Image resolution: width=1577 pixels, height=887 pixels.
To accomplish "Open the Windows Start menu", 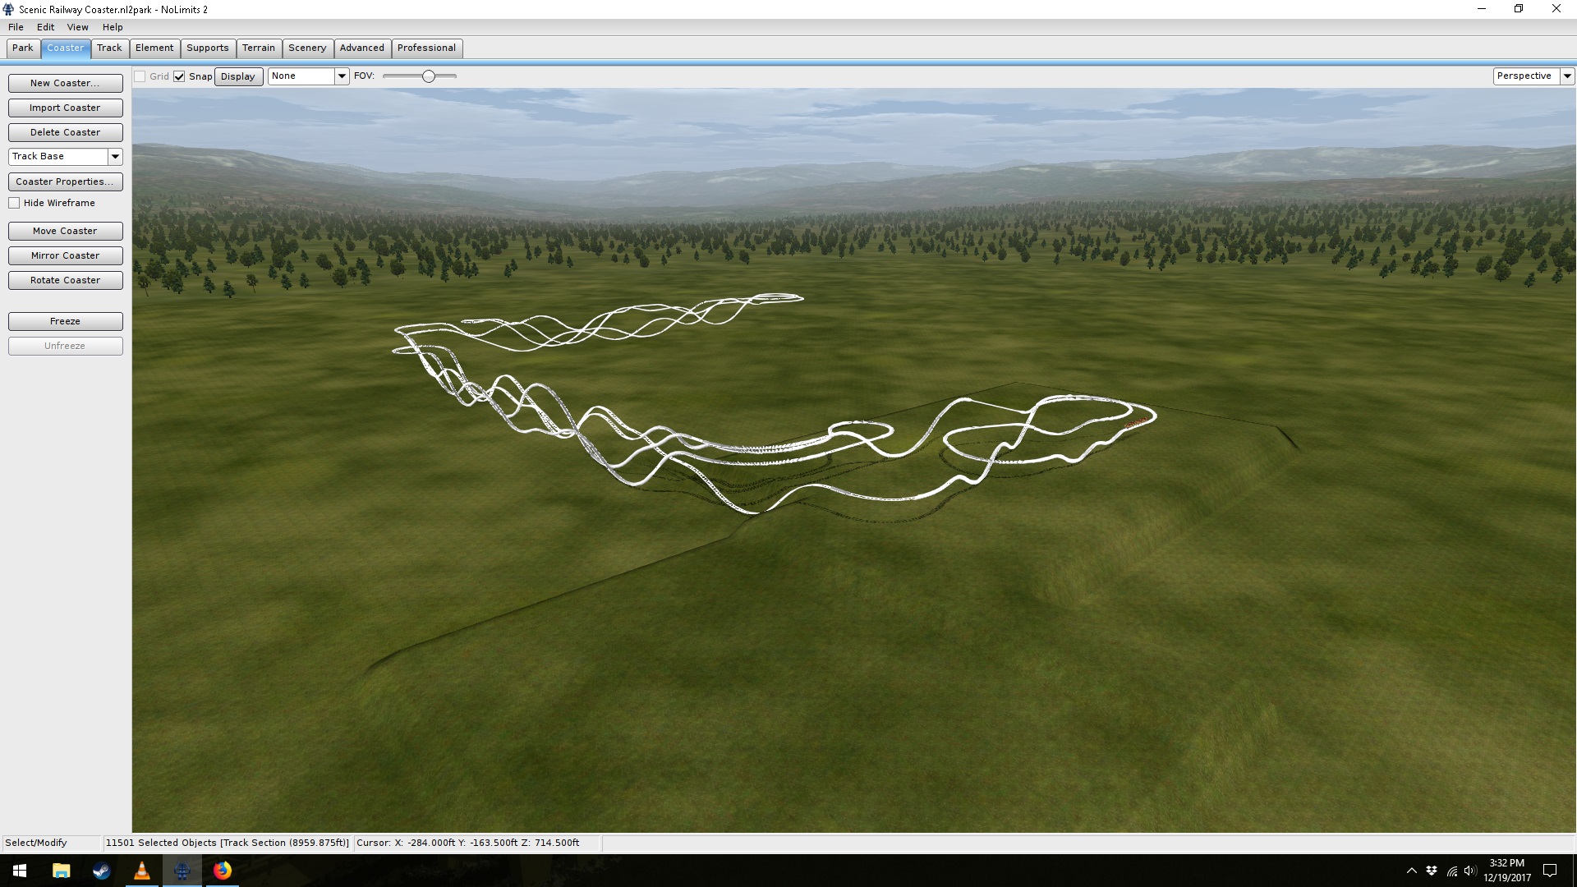I will click(x=20, y=871).
